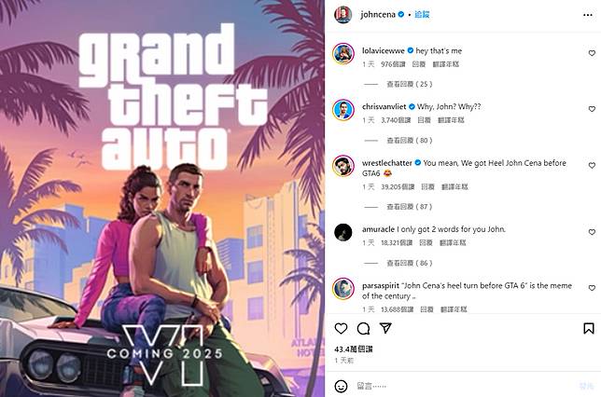Share the post with the paper plane icon

click(385, 328)
